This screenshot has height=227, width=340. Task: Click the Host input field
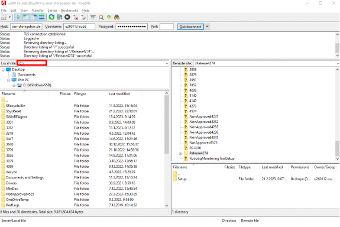click(x=26, y=27)
